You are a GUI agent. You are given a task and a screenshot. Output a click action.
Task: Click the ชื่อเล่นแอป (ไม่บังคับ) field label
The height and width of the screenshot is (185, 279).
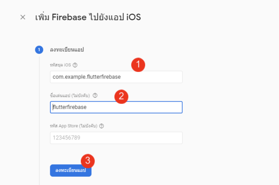pyautogui.click(x=70, y=95)
